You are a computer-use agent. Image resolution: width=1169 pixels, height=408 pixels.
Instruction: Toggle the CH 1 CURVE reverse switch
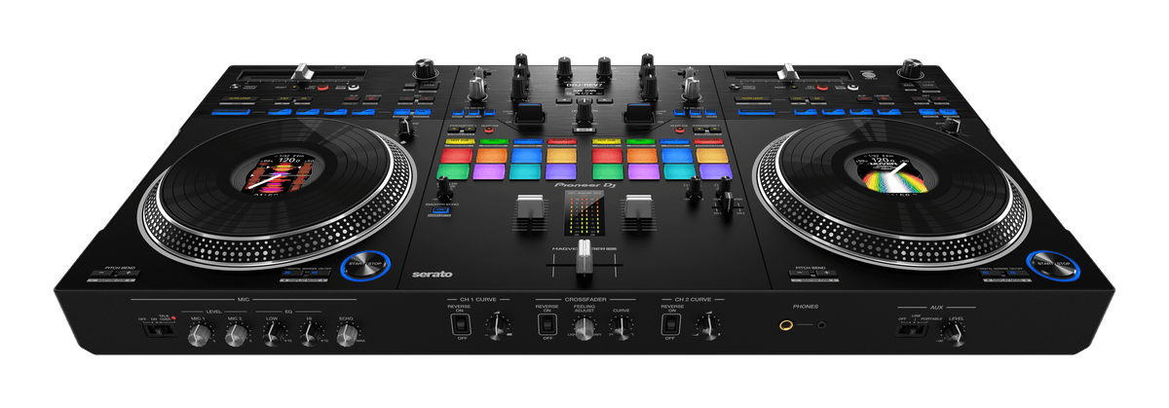click(459, 324)
